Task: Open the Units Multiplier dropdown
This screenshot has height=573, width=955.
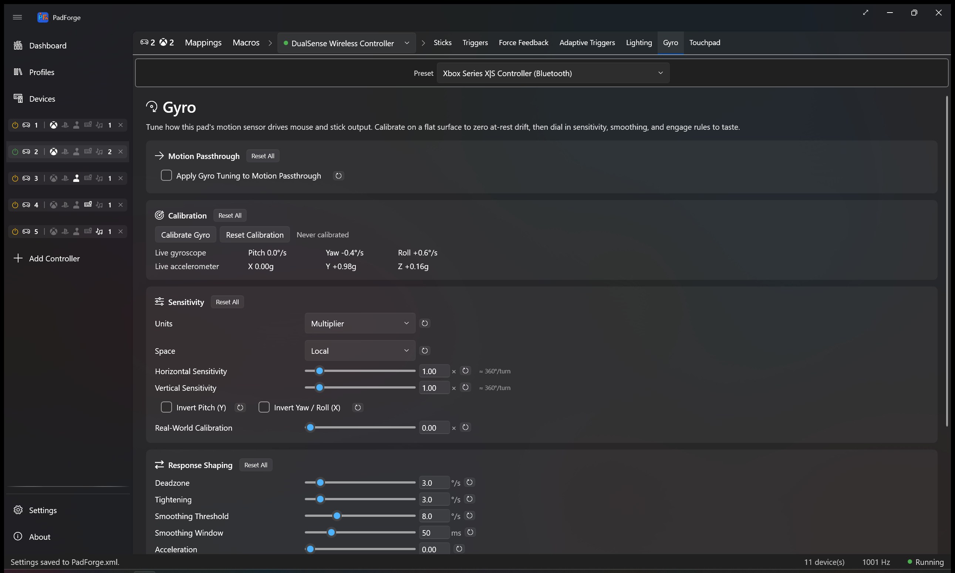Action: pos(360,323)
